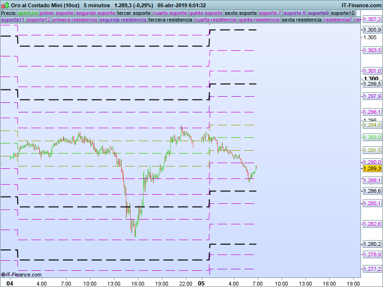Viewport: 383px width, 287px height.
Task: Select the green apertura legend label
Action: [x=28, y=13]
